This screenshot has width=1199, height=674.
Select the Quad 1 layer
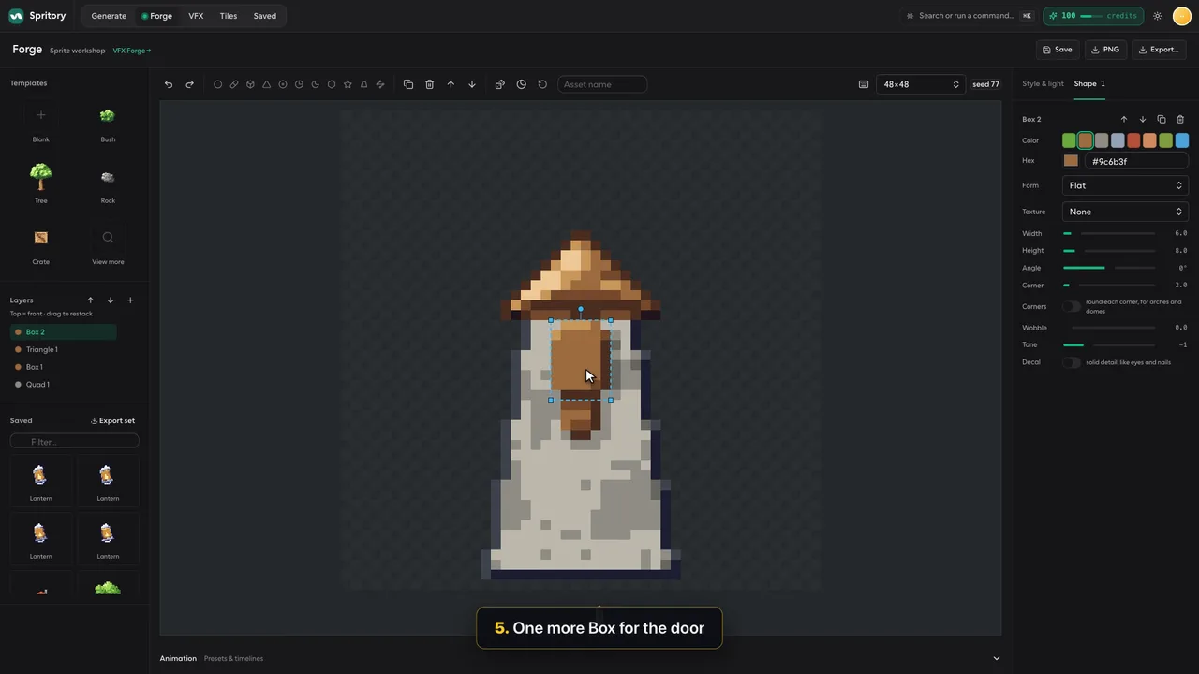point(63,385)
